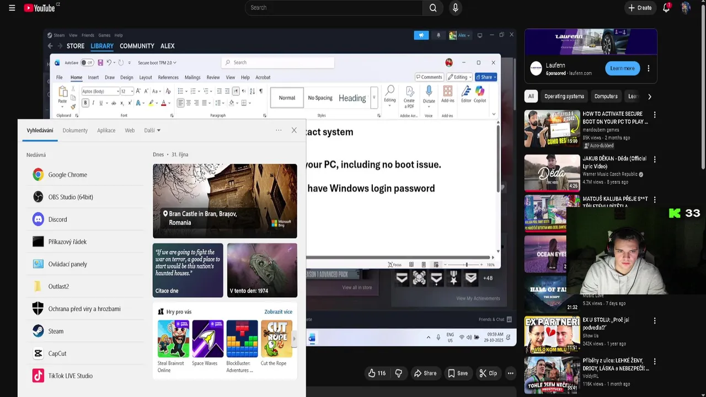Click Undo arrow in Word title bar
706x397 pixels.
point(109,62)
